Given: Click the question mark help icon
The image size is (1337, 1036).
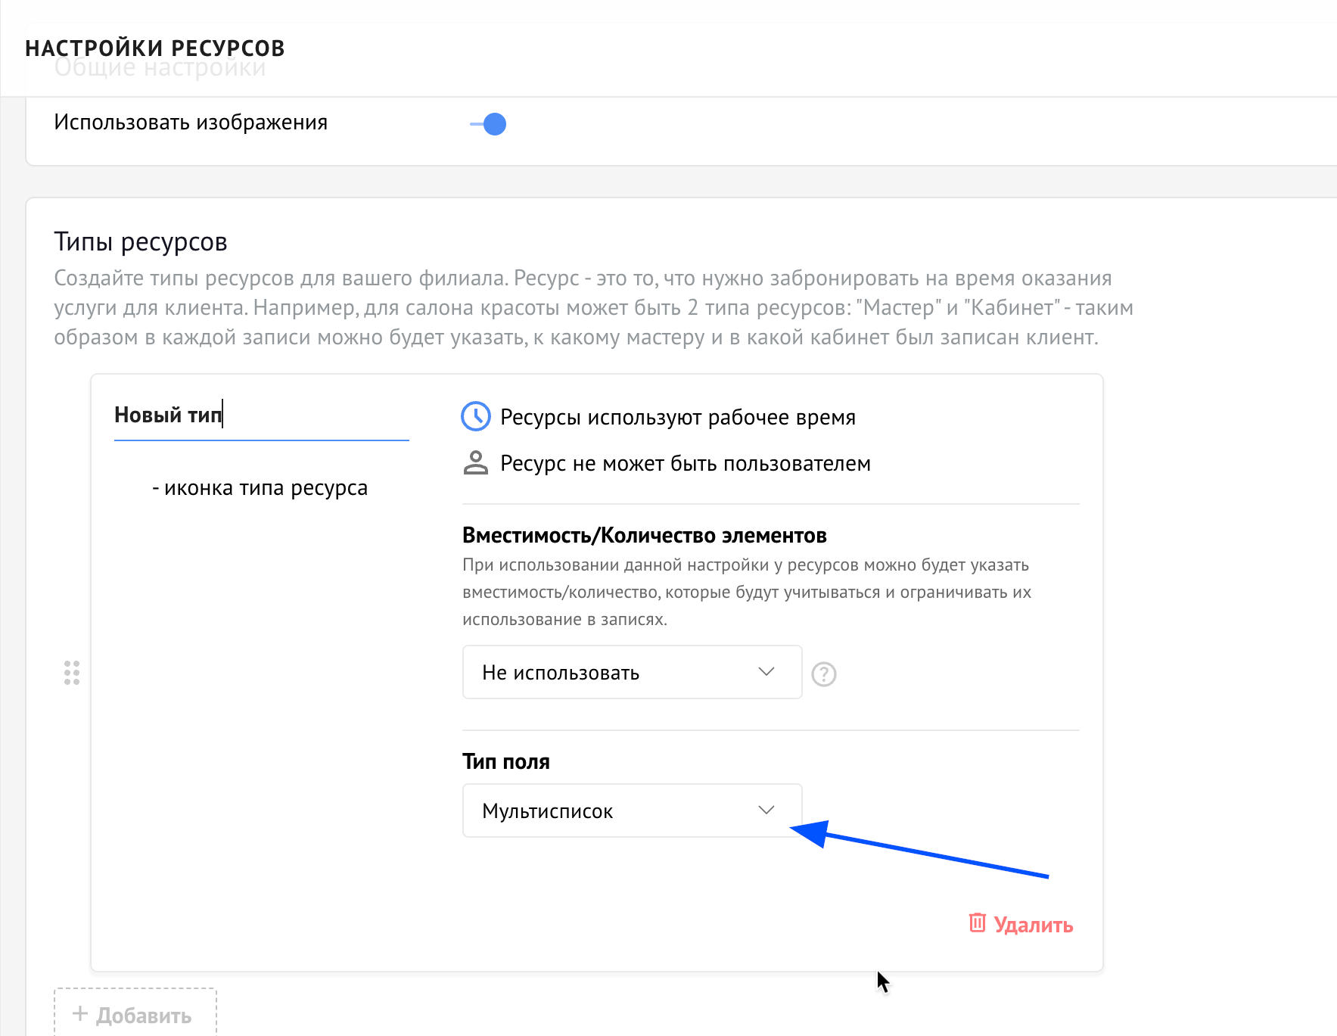Looking at the screenshot, I should click(x=823, y=674).
